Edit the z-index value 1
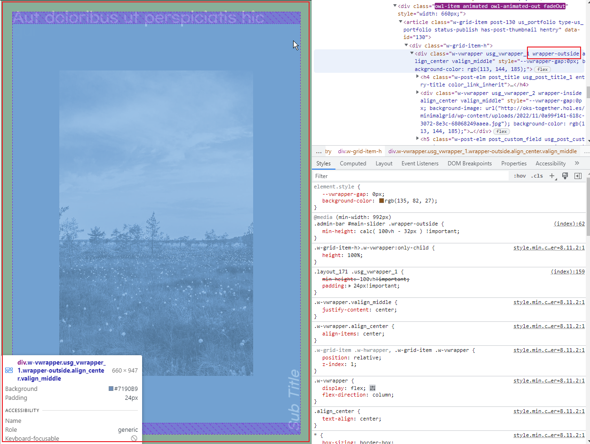The image size is (590, 444). pyautogui.click(x=352, y=364)
